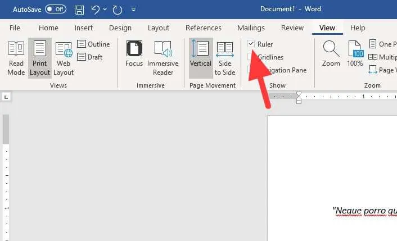Open Customize Quick Access Toolbar dropdown
The width and height of the screenshot is (397, 241).
pos(133,10)
